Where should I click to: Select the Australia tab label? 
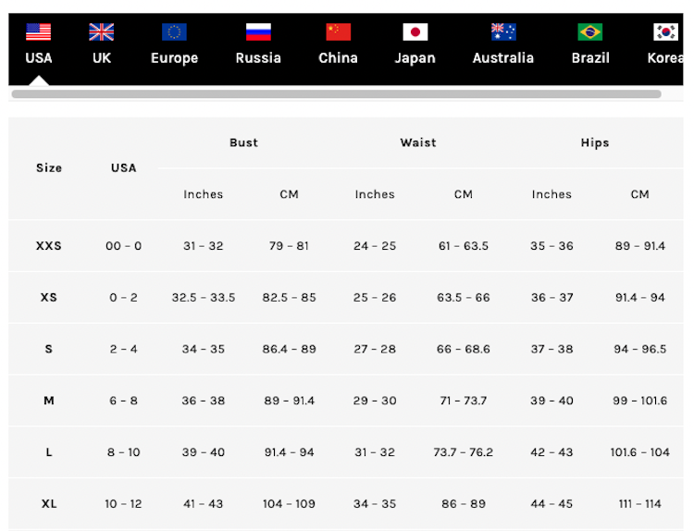pos(503,58)
